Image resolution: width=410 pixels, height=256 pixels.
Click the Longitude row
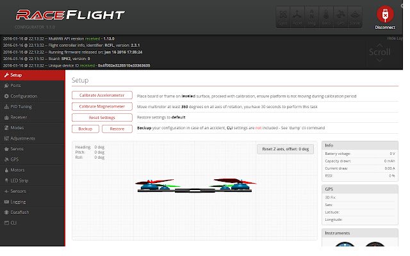click(x=360, y=220)
